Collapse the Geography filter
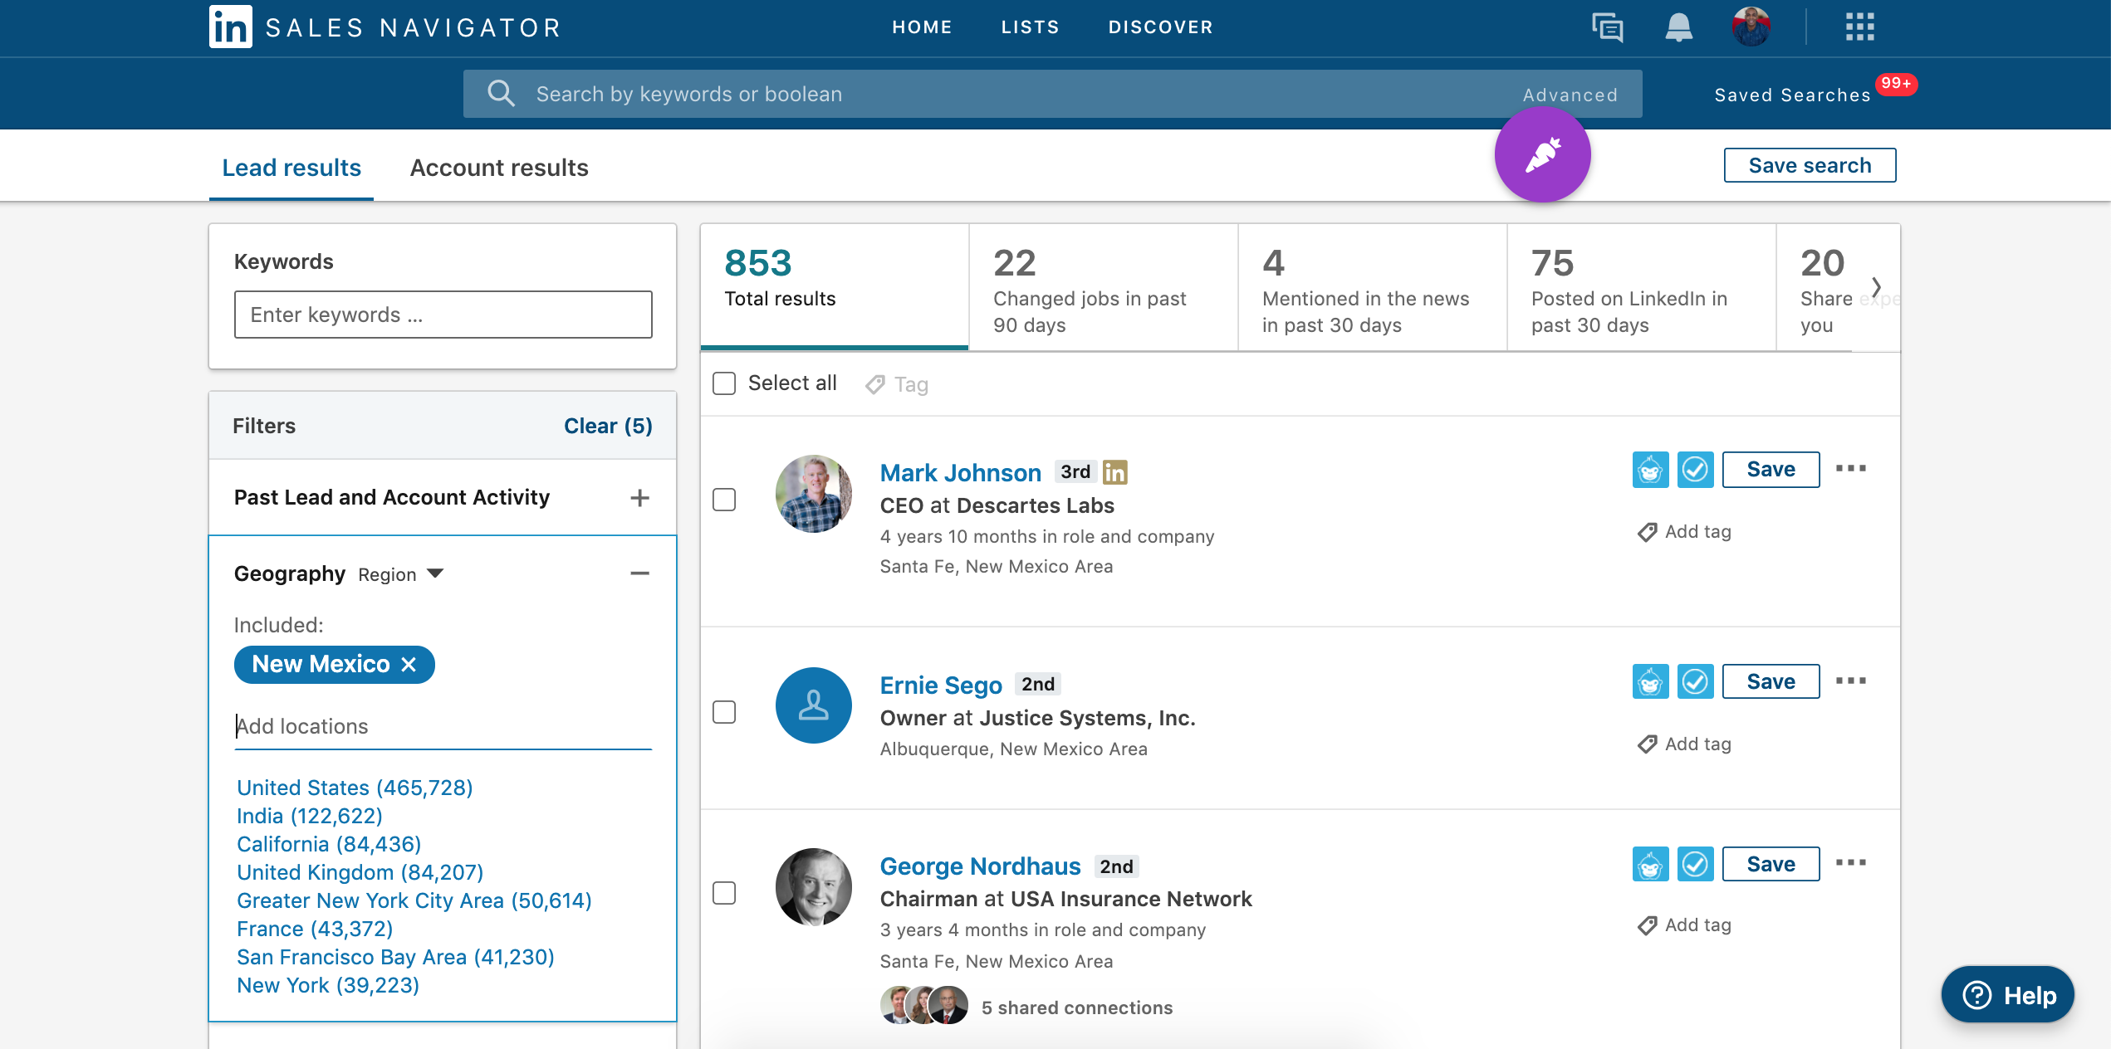Screen dimensions: 2111x1049 [x=639, y=574]
